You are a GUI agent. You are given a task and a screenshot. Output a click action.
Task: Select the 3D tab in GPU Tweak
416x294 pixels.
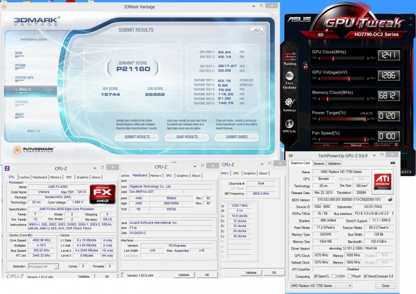click(321, 35)
